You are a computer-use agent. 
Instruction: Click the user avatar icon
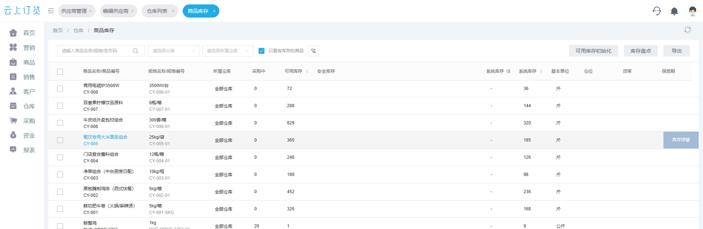coord(692,11)
